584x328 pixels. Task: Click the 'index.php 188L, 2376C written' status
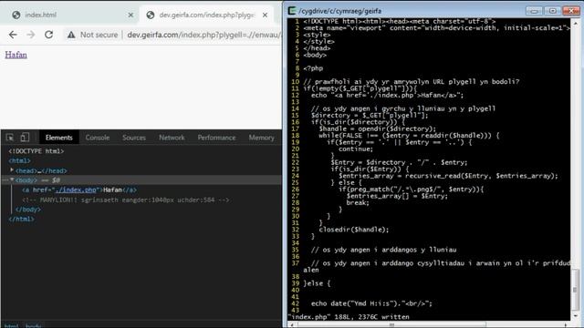click(349, 317)
